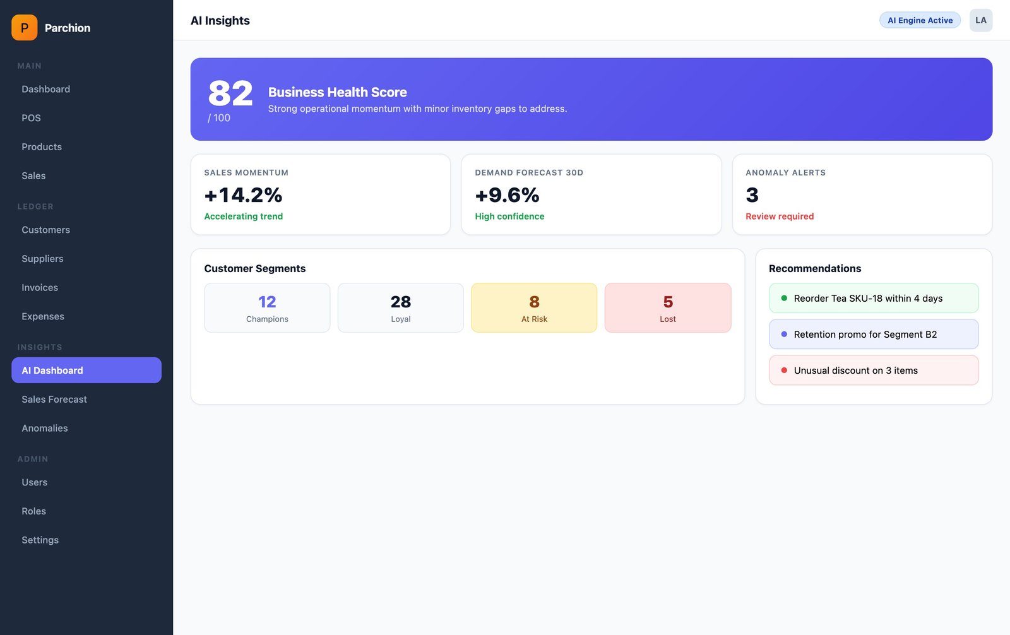
Task: Open the Suppliers page
Action: pyautogui.click(x=42, y=258)
